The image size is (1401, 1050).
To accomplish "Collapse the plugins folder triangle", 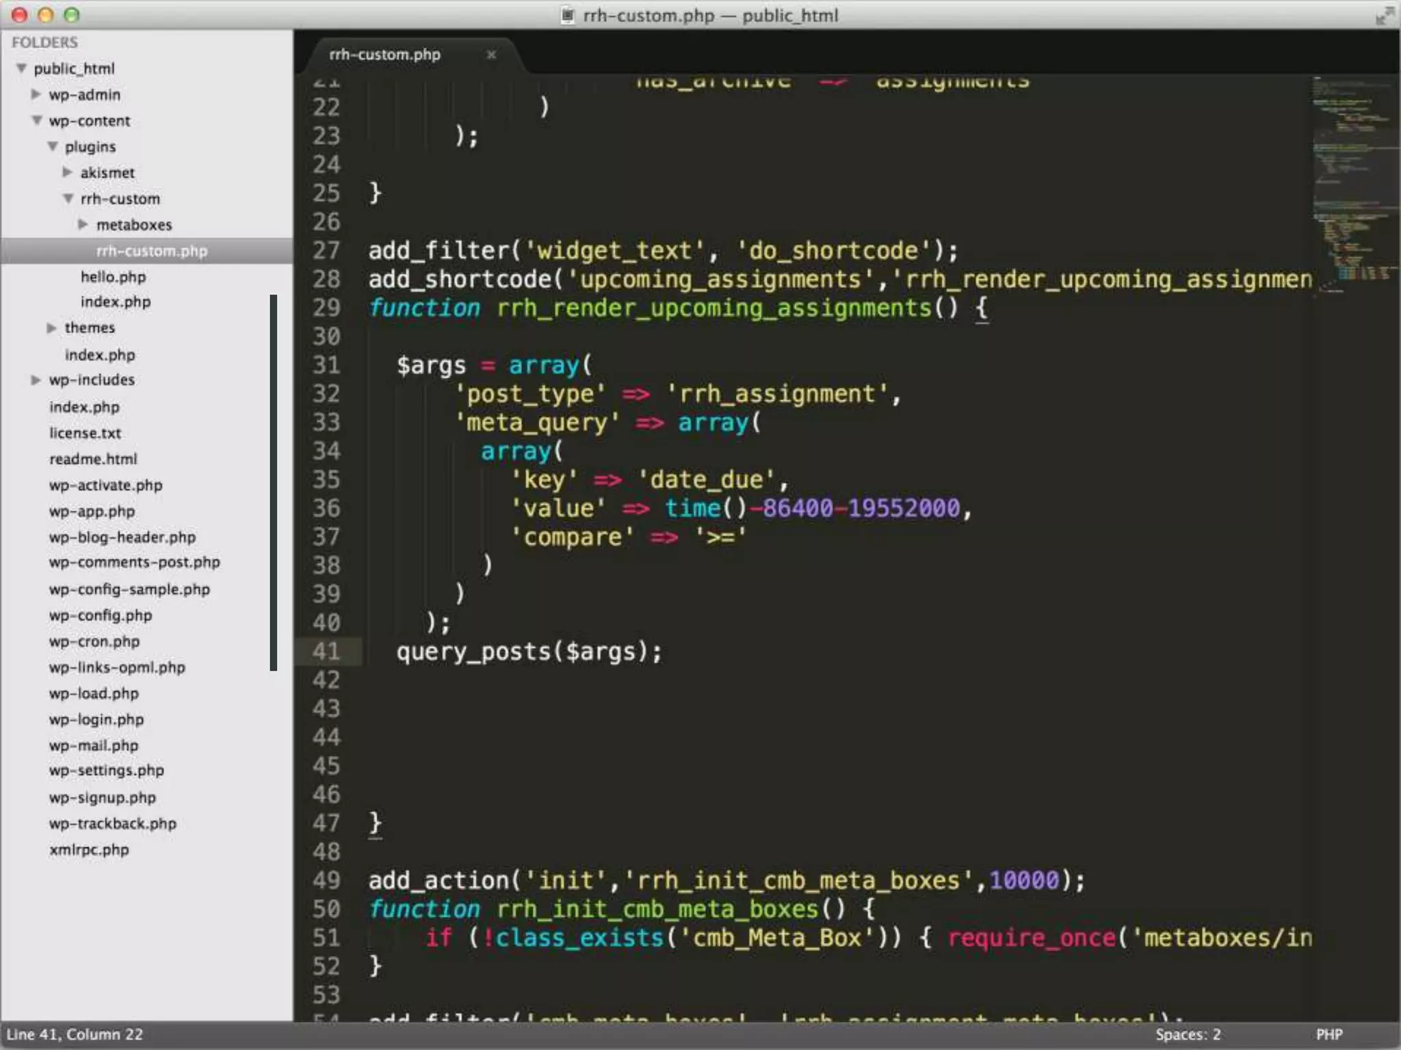I will point(53,146).
